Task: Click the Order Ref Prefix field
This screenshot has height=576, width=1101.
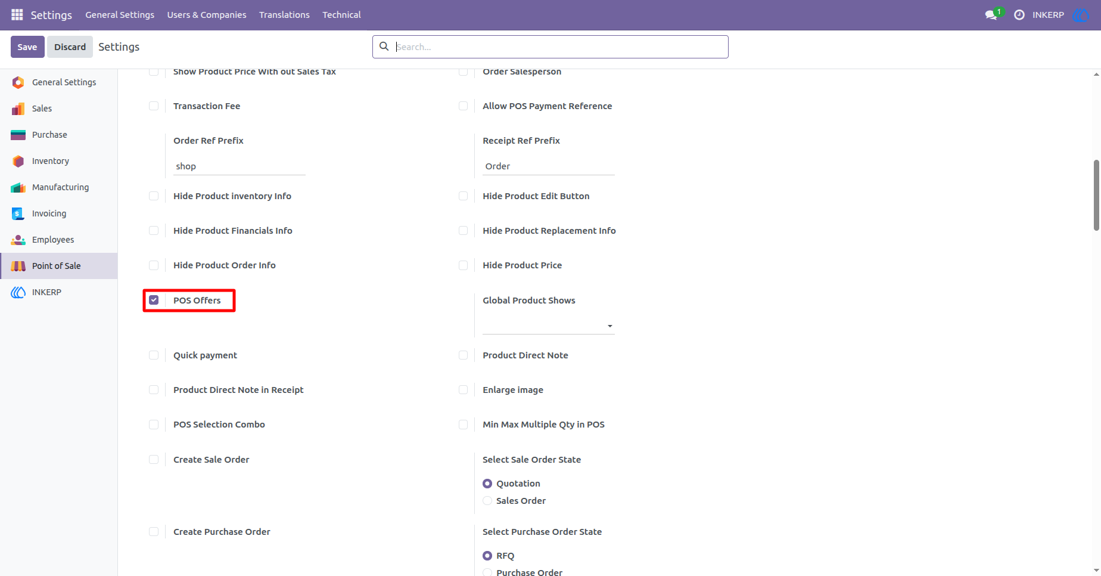Action: 240,166
